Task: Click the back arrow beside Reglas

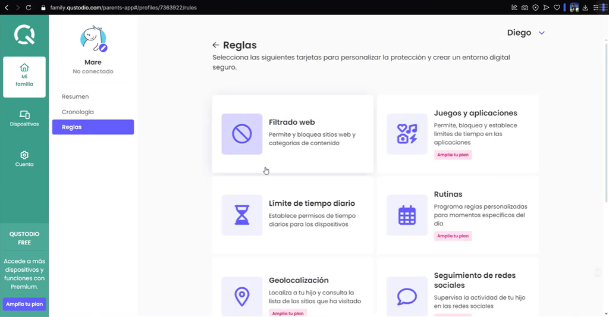Action: pyautogui.click(x=215, y=45)
